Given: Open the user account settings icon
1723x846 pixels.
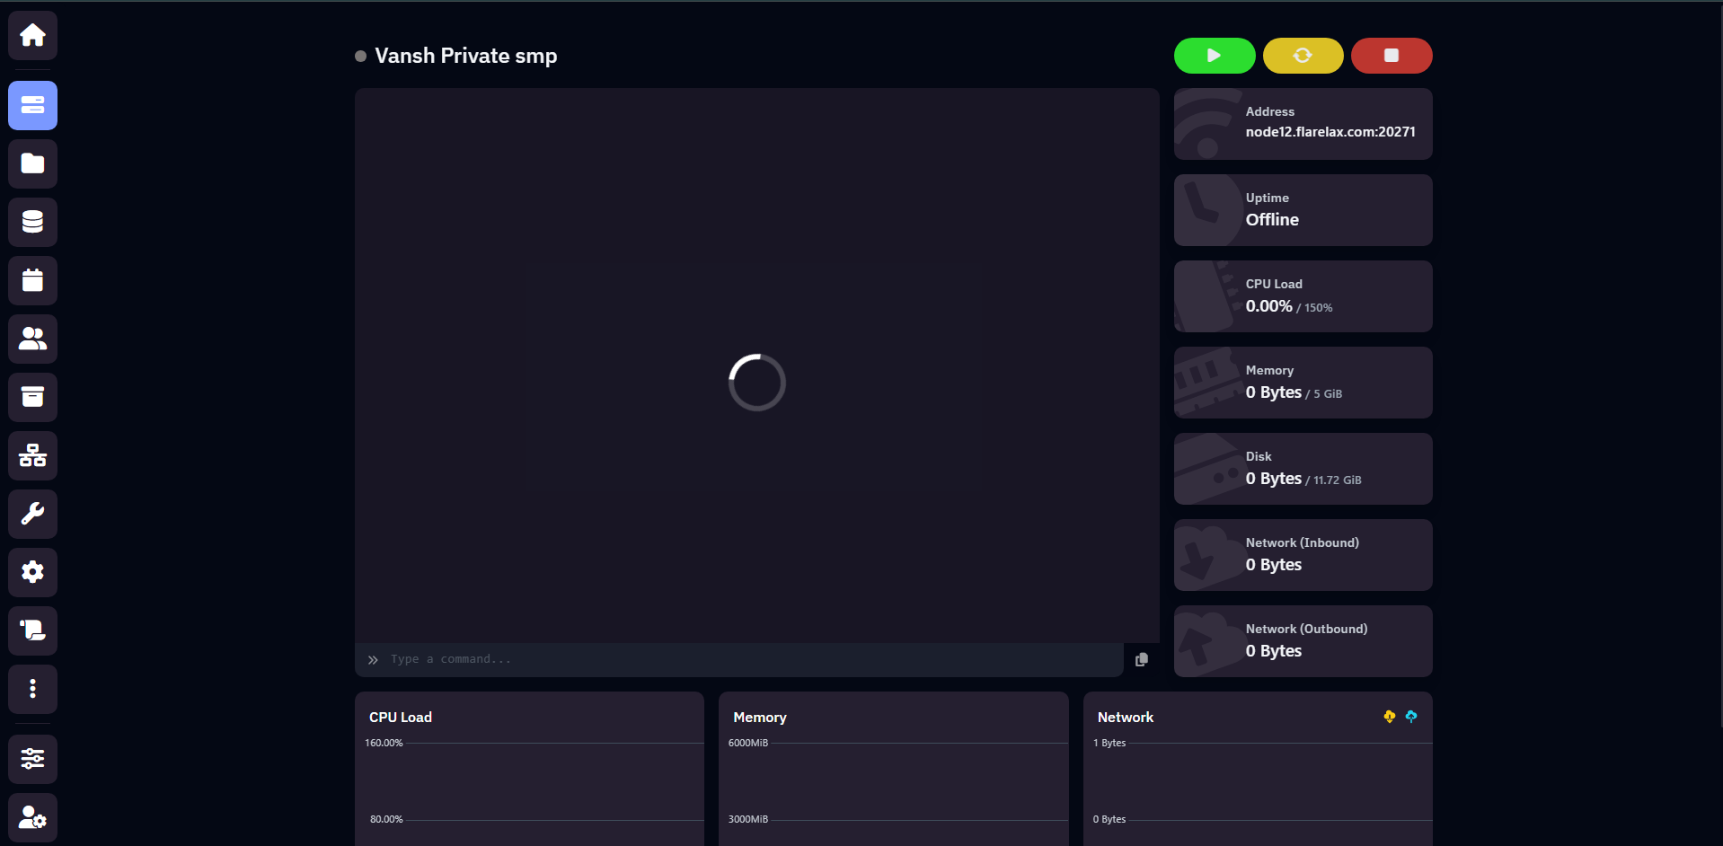Looking at the screenshot, I should pyautogui.click(x=32, y=817).
